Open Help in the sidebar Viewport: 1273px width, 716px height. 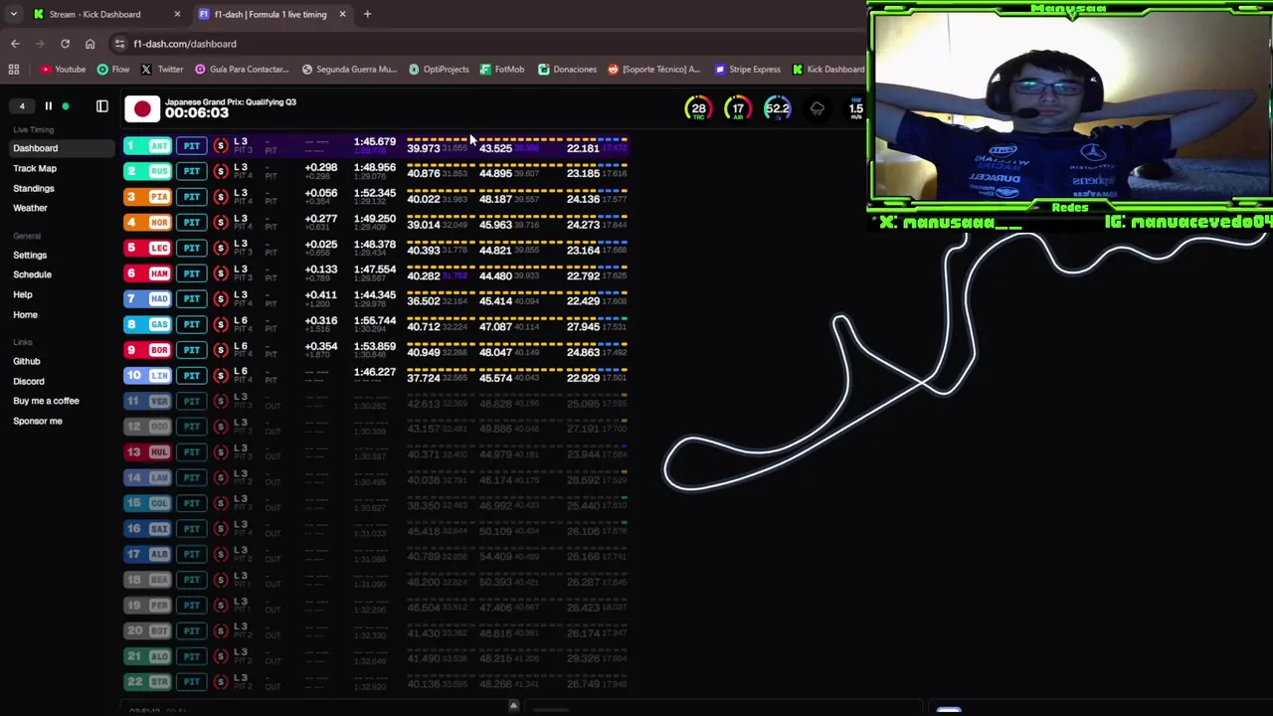pos(23,294)
